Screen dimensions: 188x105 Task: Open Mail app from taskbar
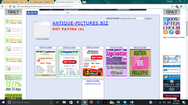[112, 102]
